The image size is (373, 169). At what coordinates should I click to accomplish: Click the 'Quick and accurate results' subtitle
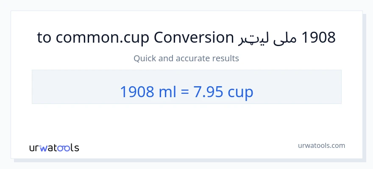(x=186, y=58)
